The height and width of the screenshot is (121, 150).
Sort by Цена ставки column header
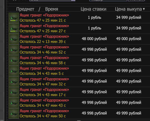(93, 9)
